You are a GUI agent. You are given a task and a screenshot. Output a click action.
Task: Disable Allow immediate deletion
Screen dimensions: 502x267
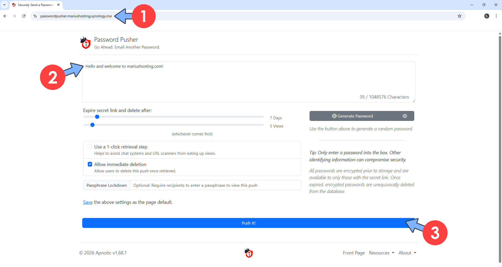[x=90, y=164]
